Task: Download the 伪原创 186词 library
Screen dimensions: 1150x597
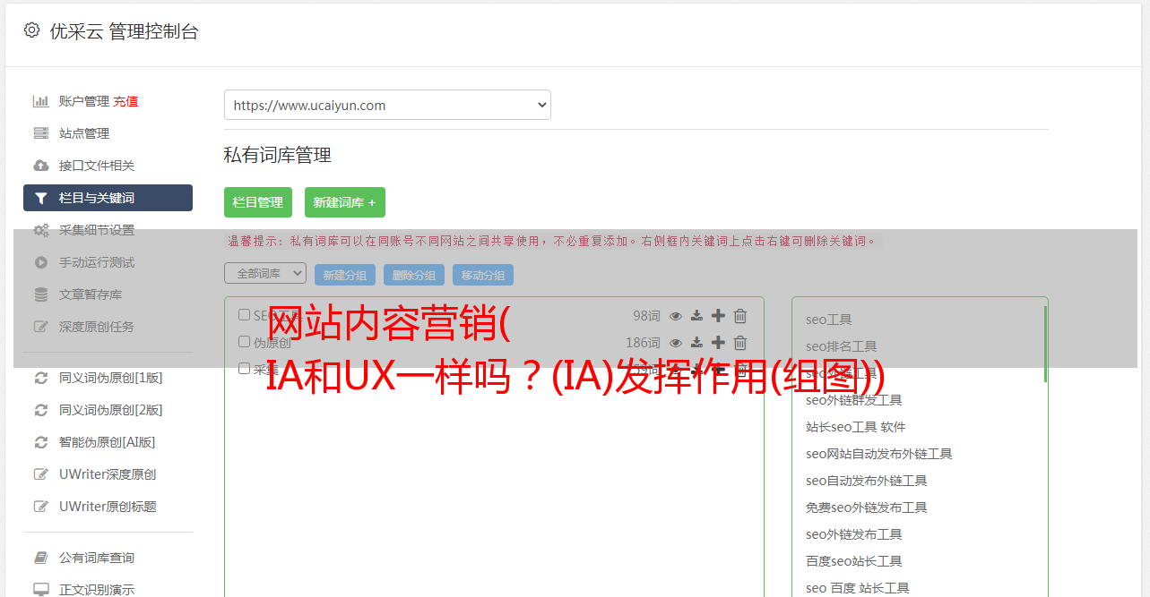Action: (x=696, y=343)
